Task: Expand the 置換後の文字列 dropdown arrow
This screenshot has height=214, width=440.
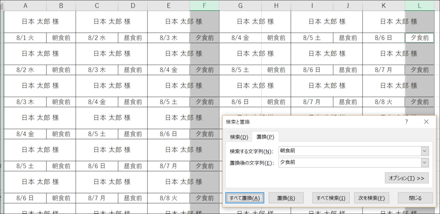Action: [425, 163]
